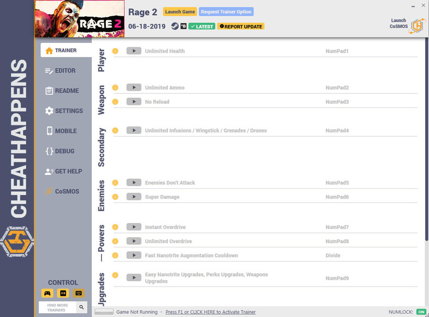
Task: Show info for Easy Nanotrite Upgrades
Action: tap(115, 275)
